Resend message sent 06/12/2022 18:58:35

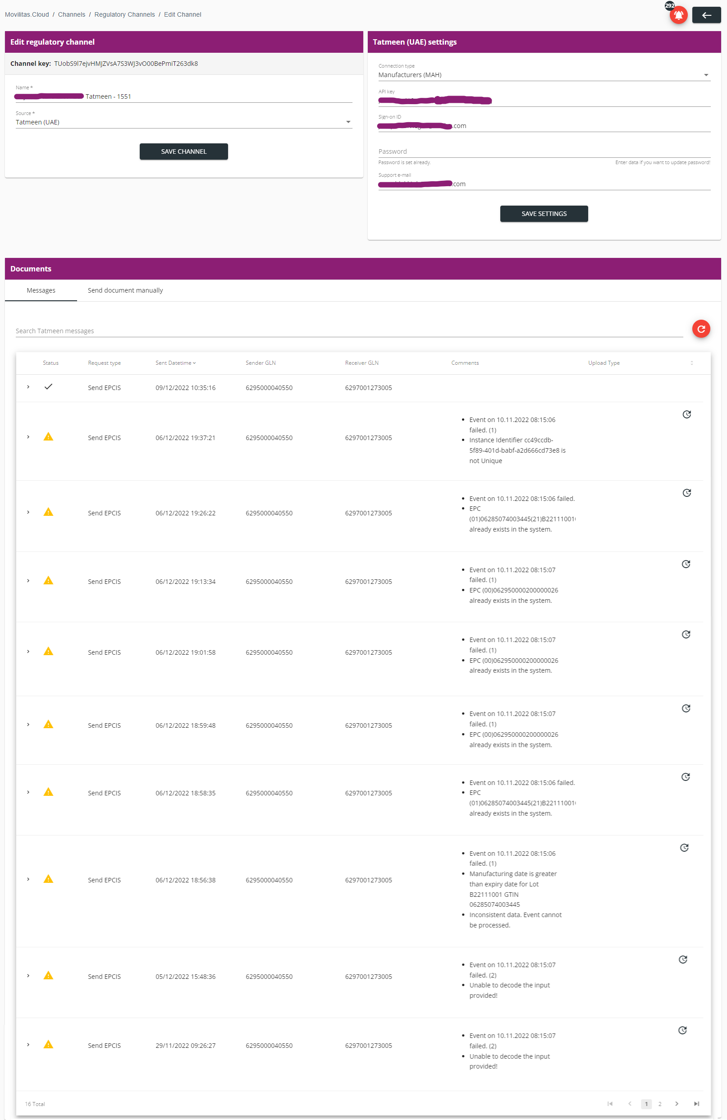(x=685, y=777)
